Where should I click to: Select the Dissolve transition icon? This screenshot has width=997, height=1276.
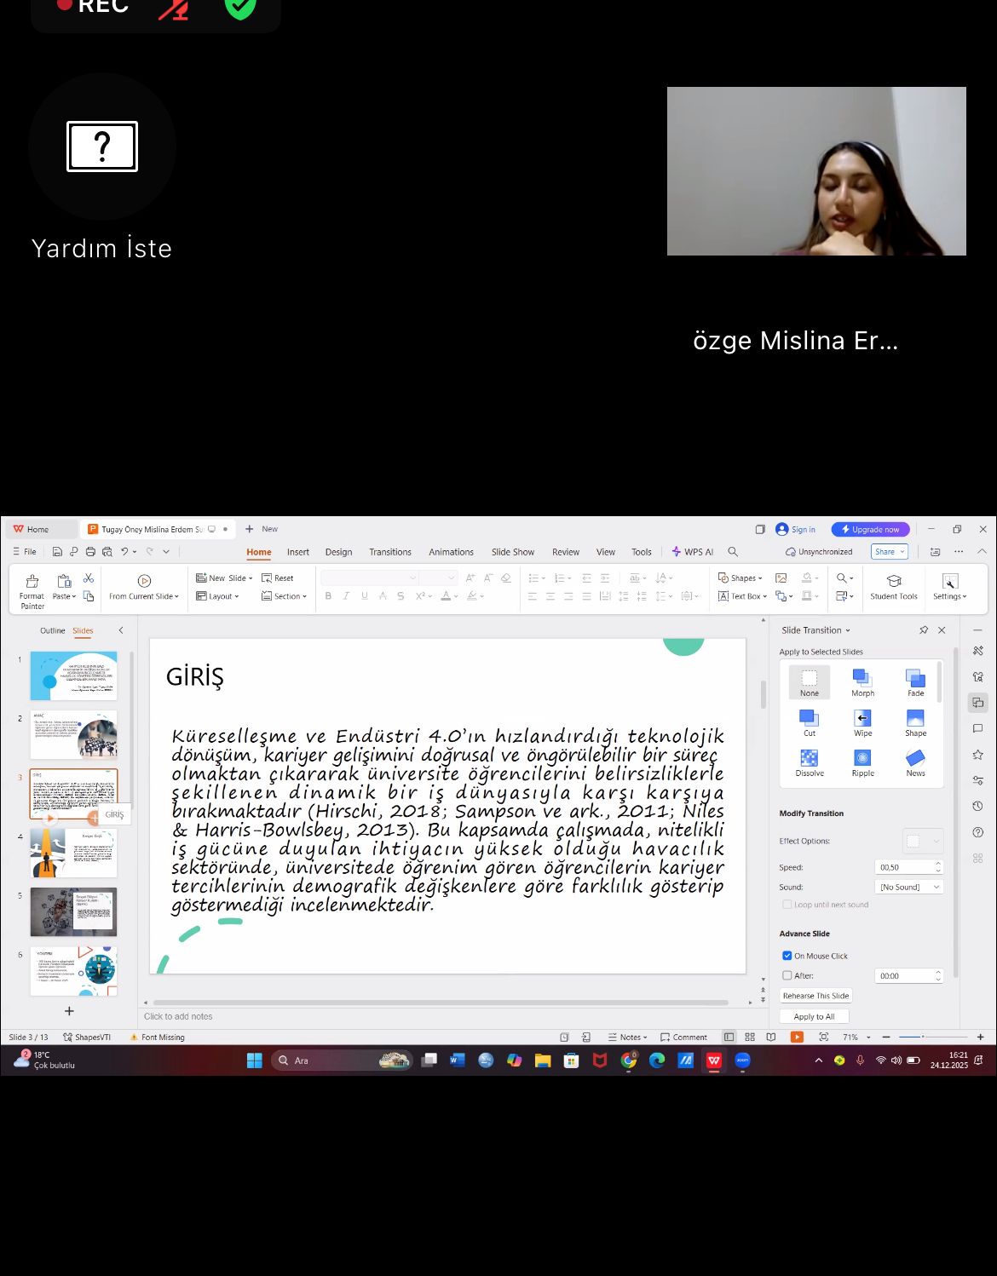coord(809,758)
